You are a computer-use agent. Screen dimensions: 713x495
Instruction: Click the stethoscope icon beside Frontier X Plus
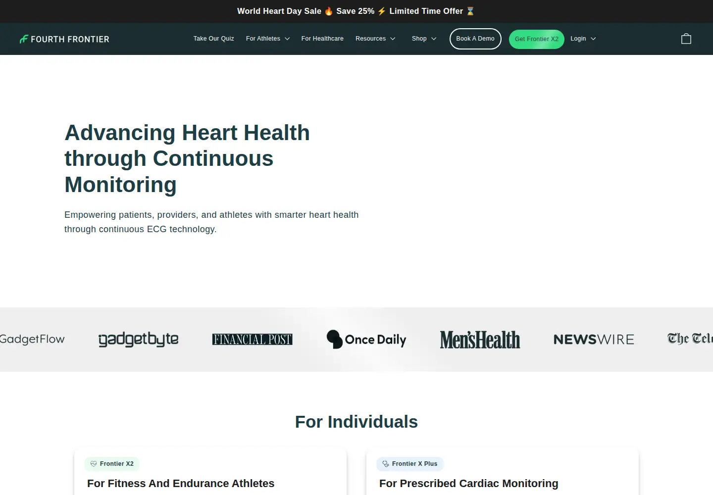click(386, 464)
